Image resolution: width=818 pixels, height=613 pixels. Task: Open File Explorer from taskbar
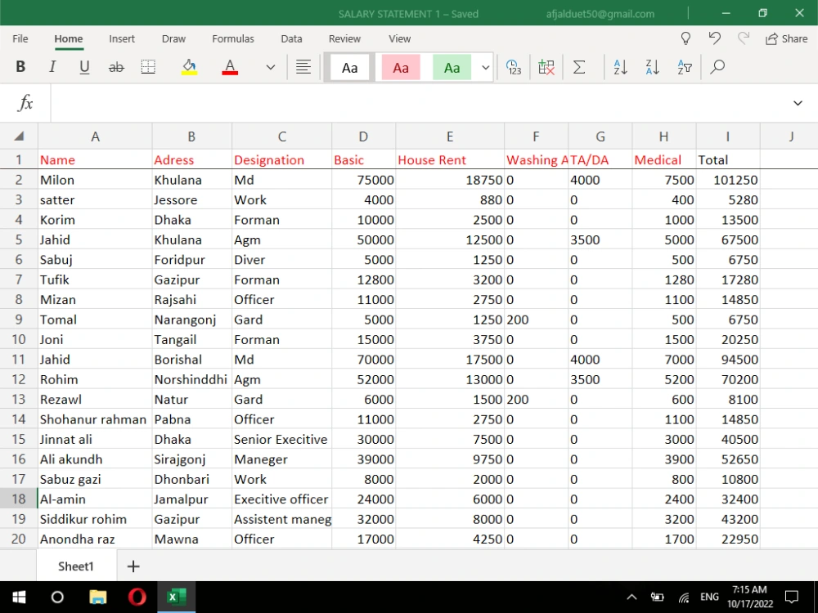(97, 597)
